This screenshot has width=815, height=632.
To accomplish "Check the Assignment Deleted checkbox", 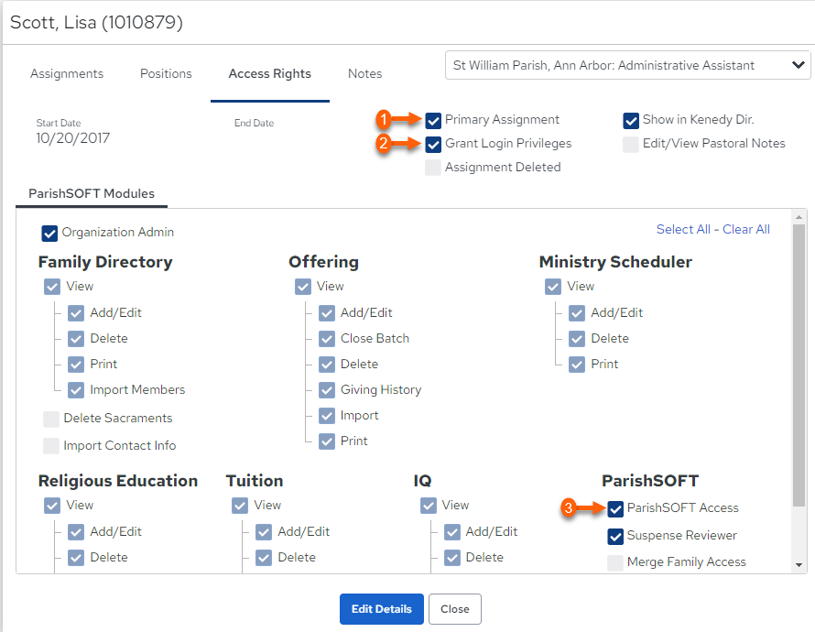I will 433,168.
